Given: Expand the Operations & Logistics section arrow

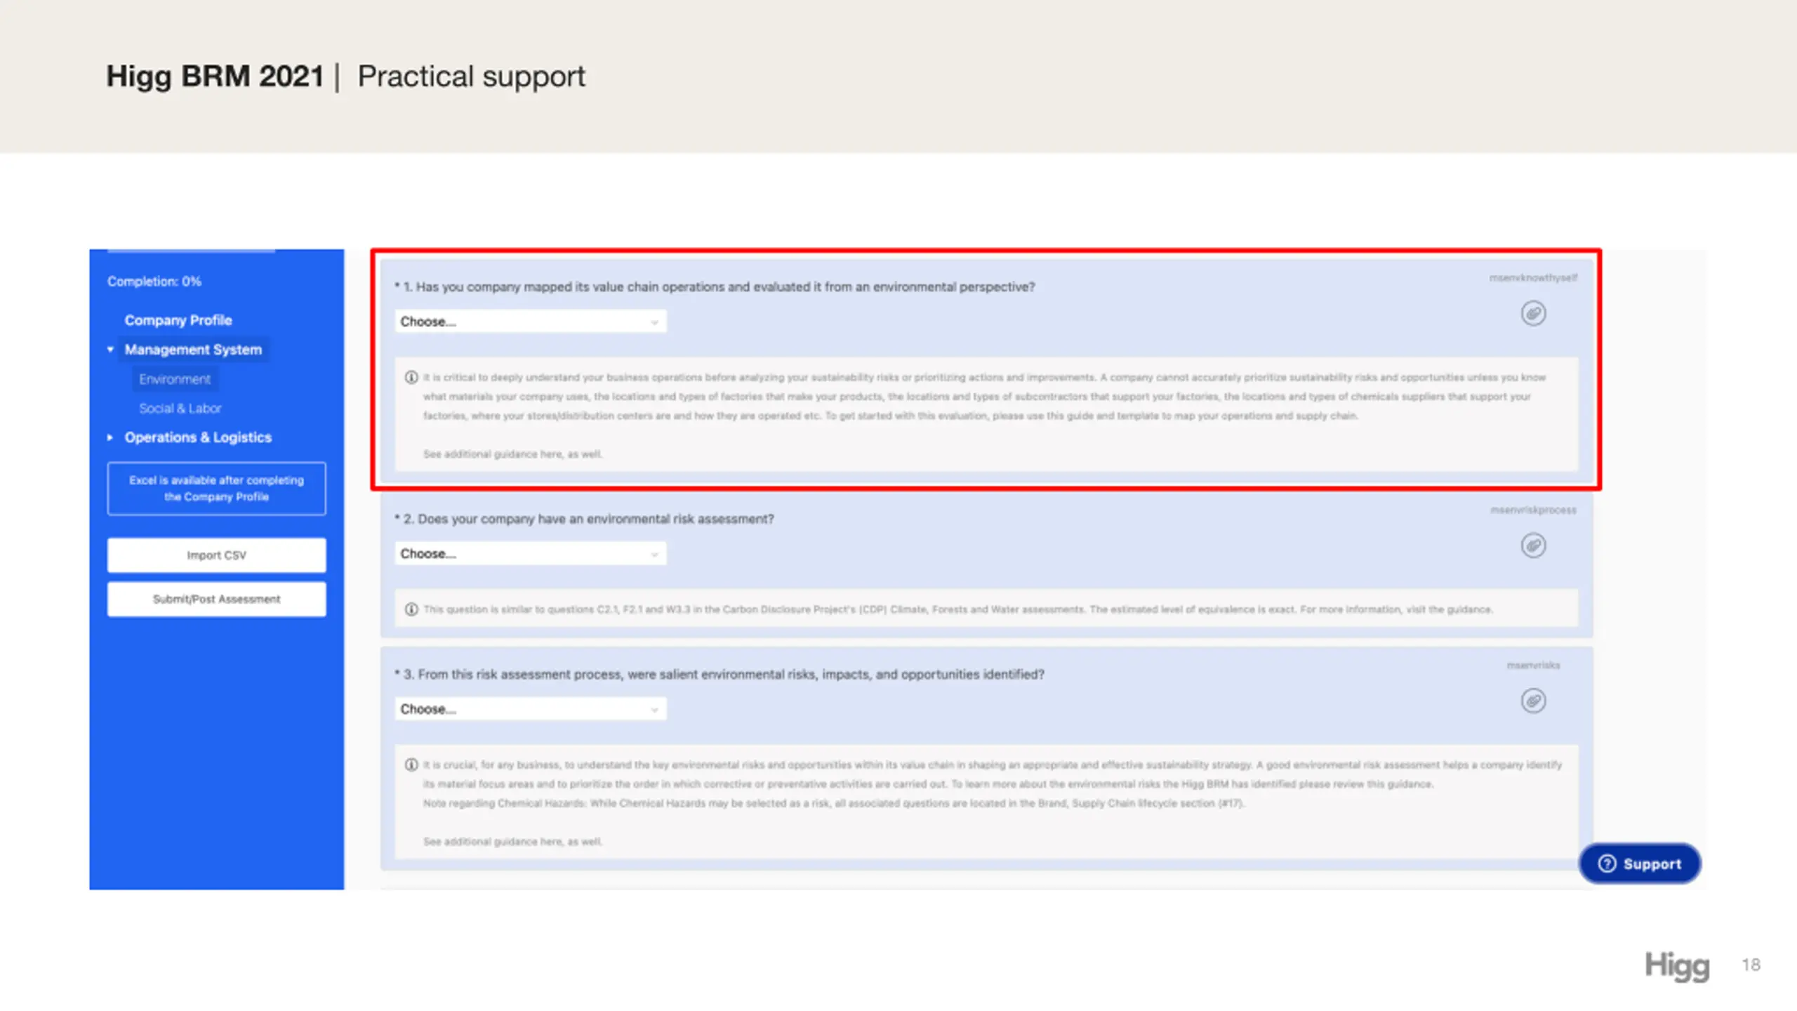Looking at the screenshot, I should pyautogui.click(x=110, y=437).
